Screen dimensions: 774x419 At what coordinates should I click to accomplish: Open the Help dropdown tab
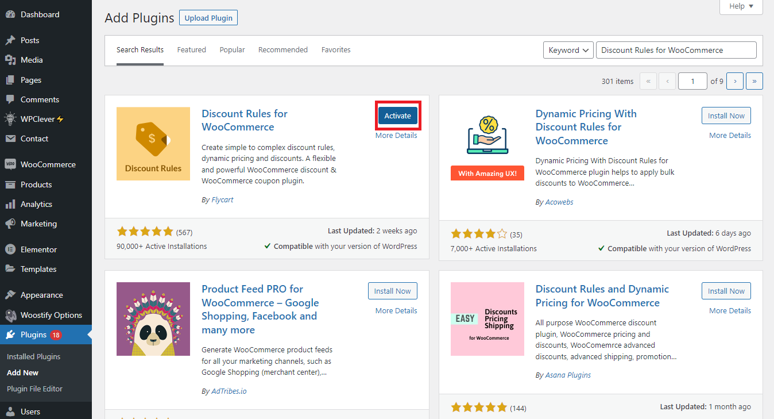tap(741, 6)
